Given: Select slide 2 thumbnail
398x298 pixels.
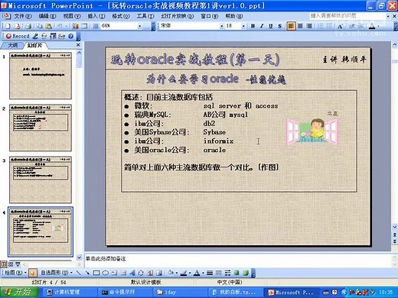Looking at the screenshot, I should point(41,128).
